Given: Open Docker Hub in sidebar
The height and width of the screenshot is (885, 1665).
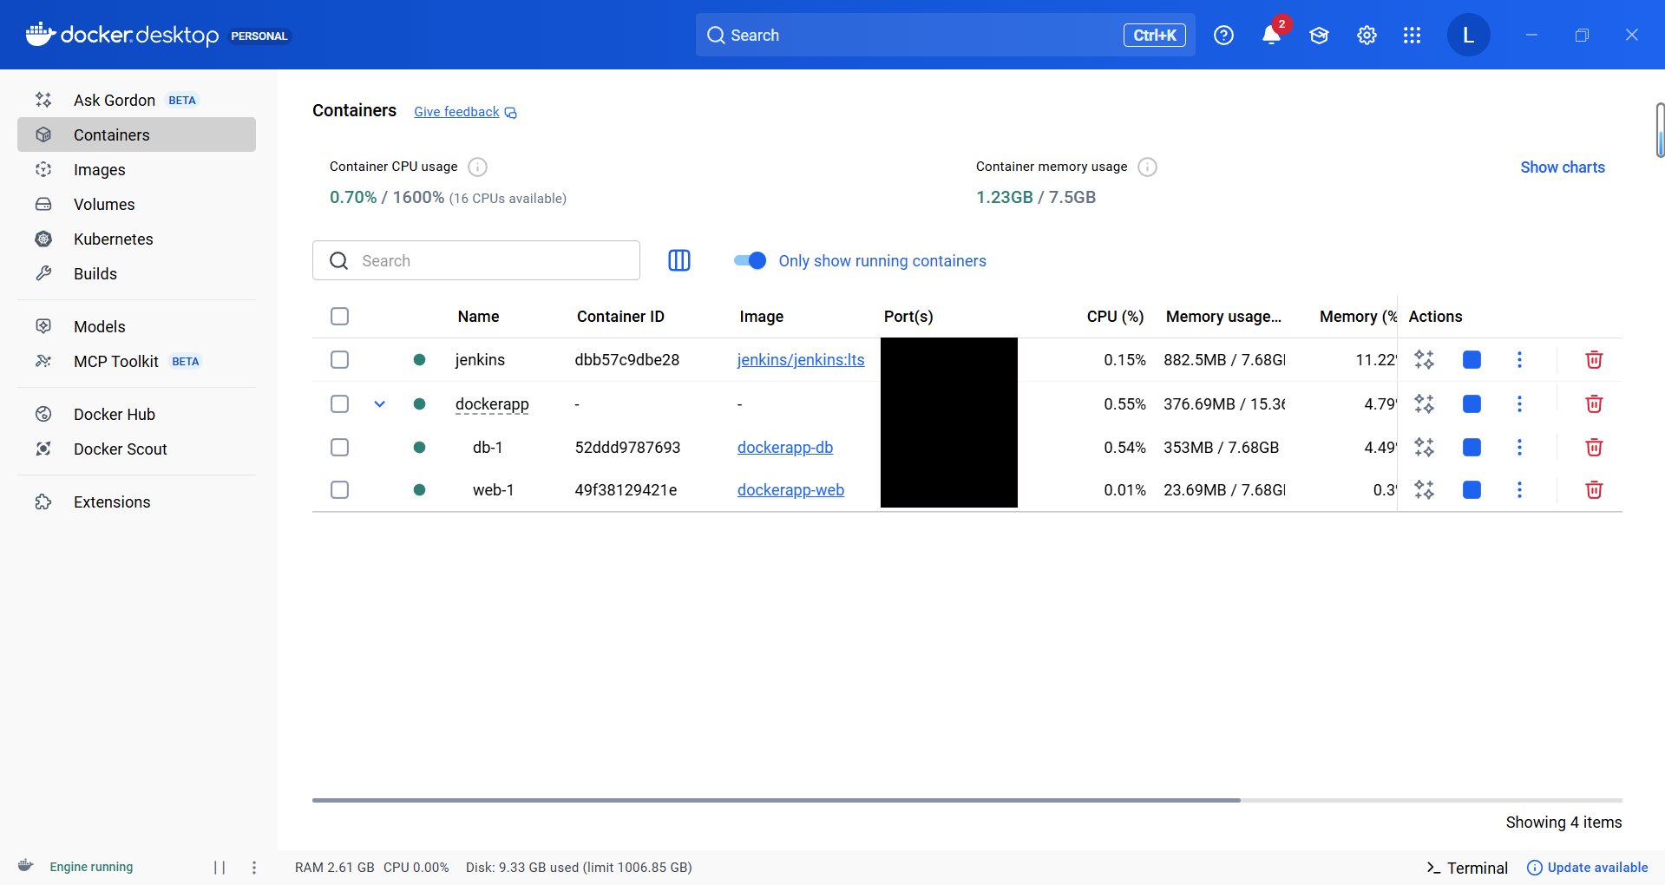Looking at the screenshot, I should click(136, 414).
